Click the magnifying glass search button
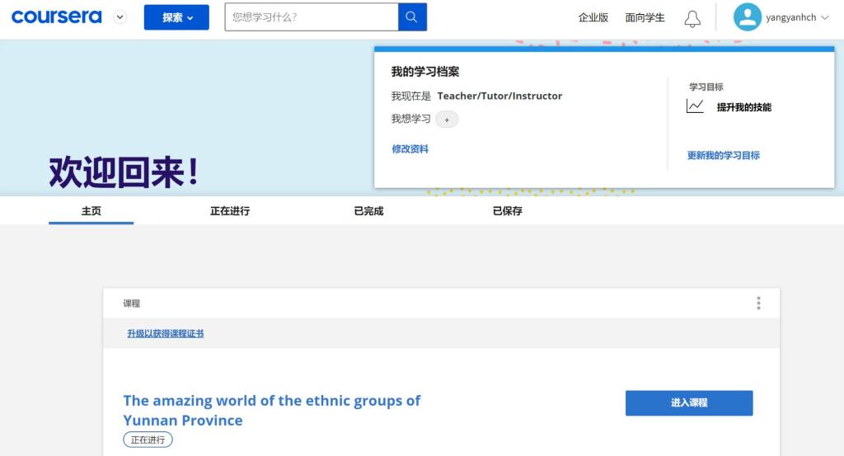The image size is (844, 456). coord(412,17)
